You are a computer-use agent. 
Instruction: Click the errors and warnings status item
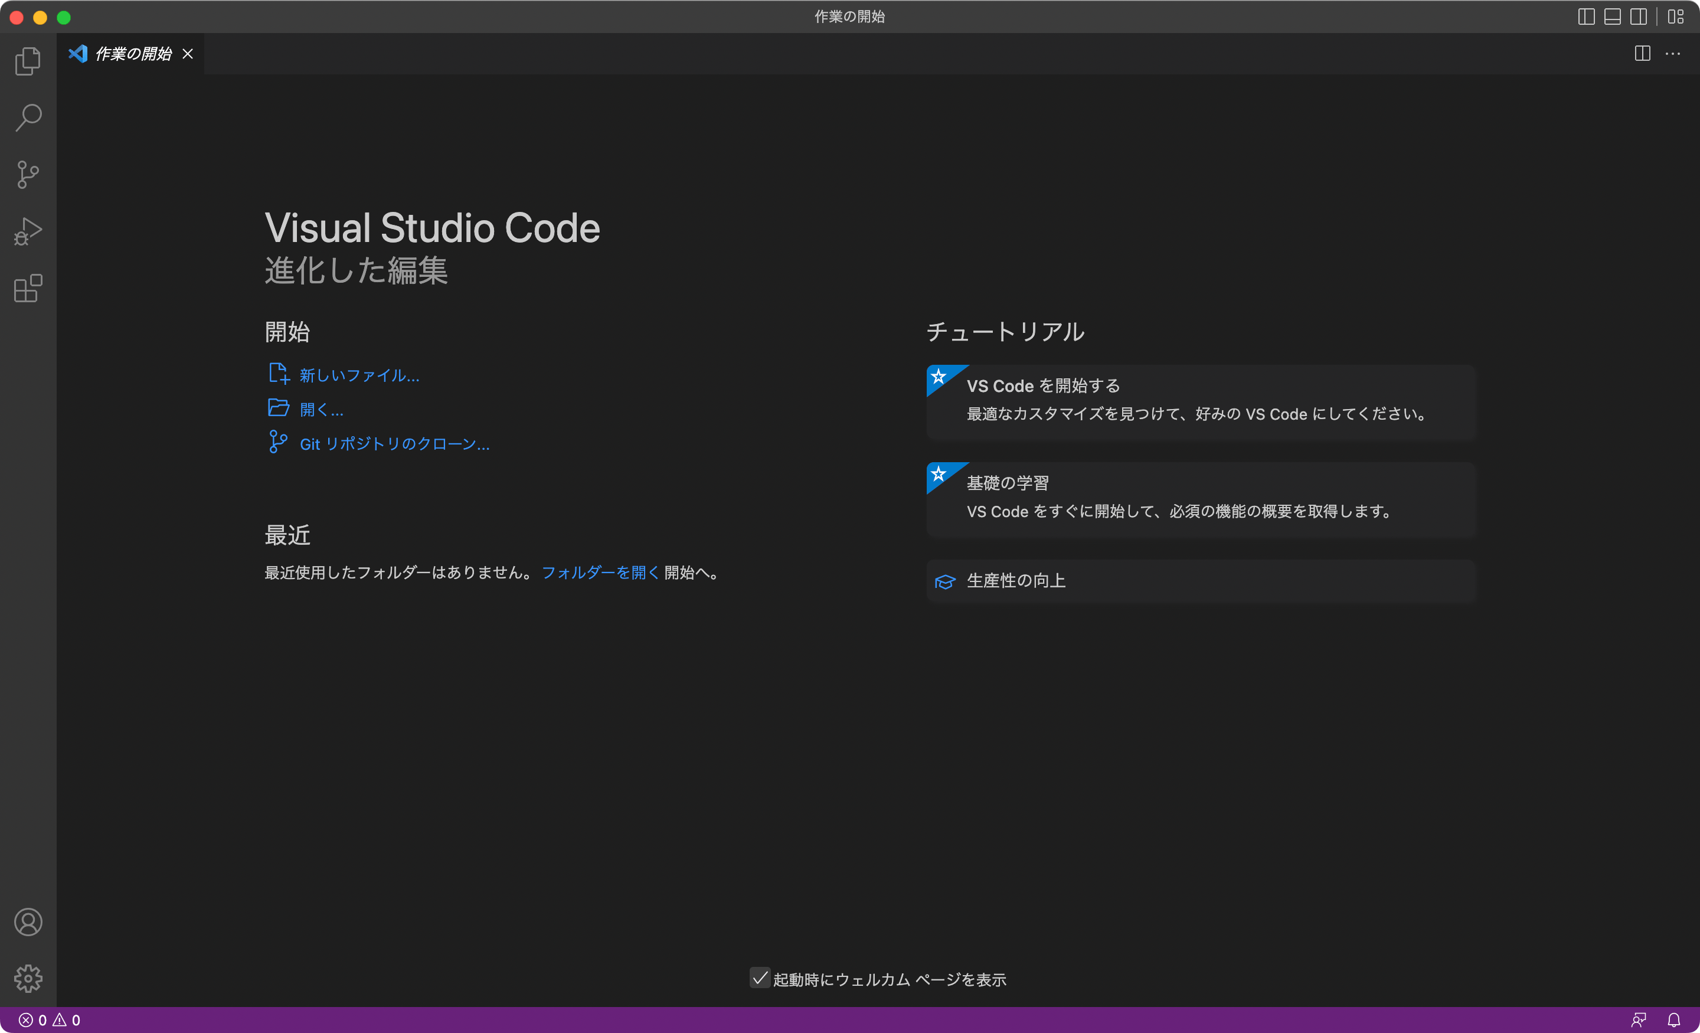(x=49, y=1020)
